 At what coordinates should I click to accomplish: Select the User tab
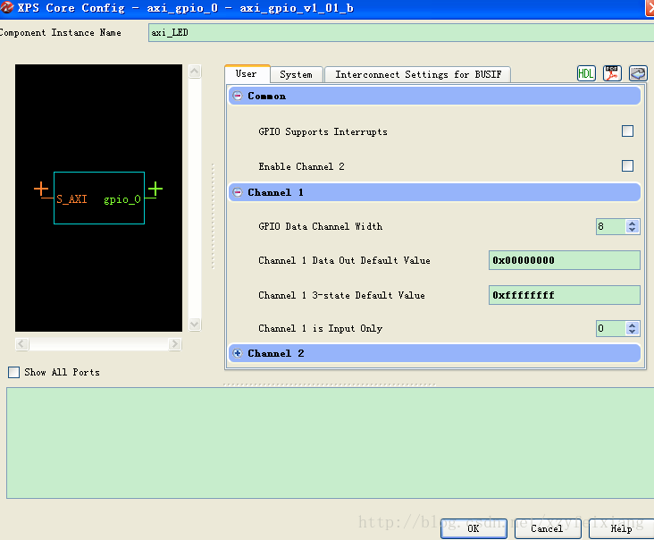pos(247,74)
